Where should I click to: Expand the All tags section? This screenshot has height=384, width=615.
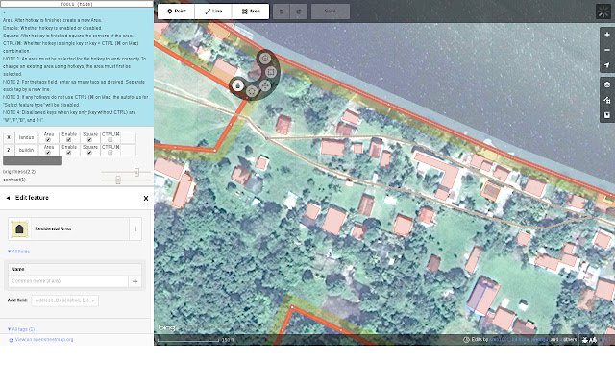click(x=21, y=329)
